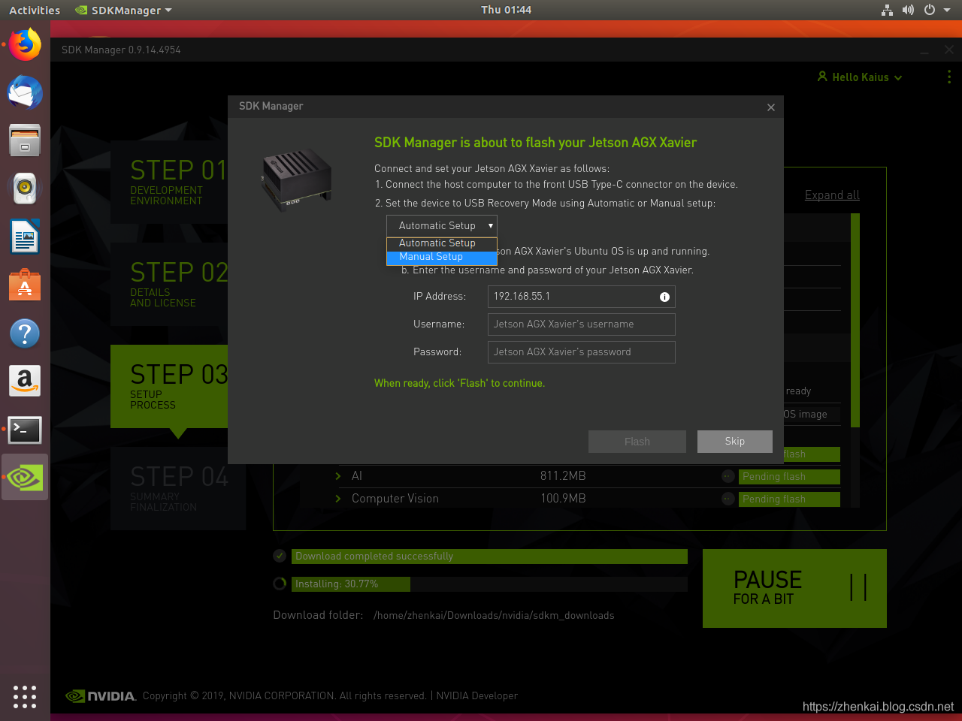Expand the Computer Vision component row
962x721 pixels.
point(337,499)
